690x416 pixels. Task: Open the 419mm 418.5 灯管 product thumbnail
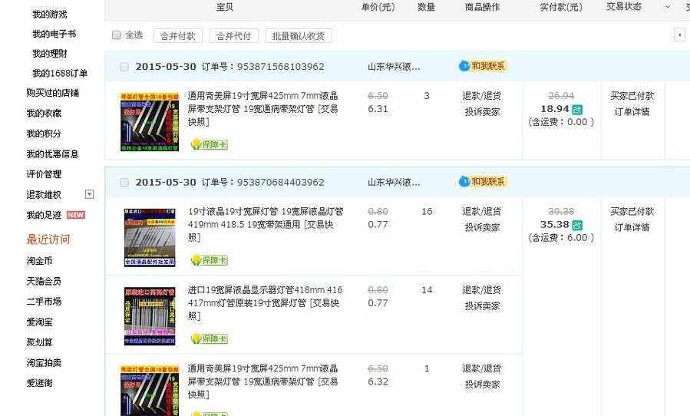150,237
